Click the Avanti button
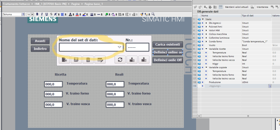Viewport: 280px width, 130px height. 40,41
